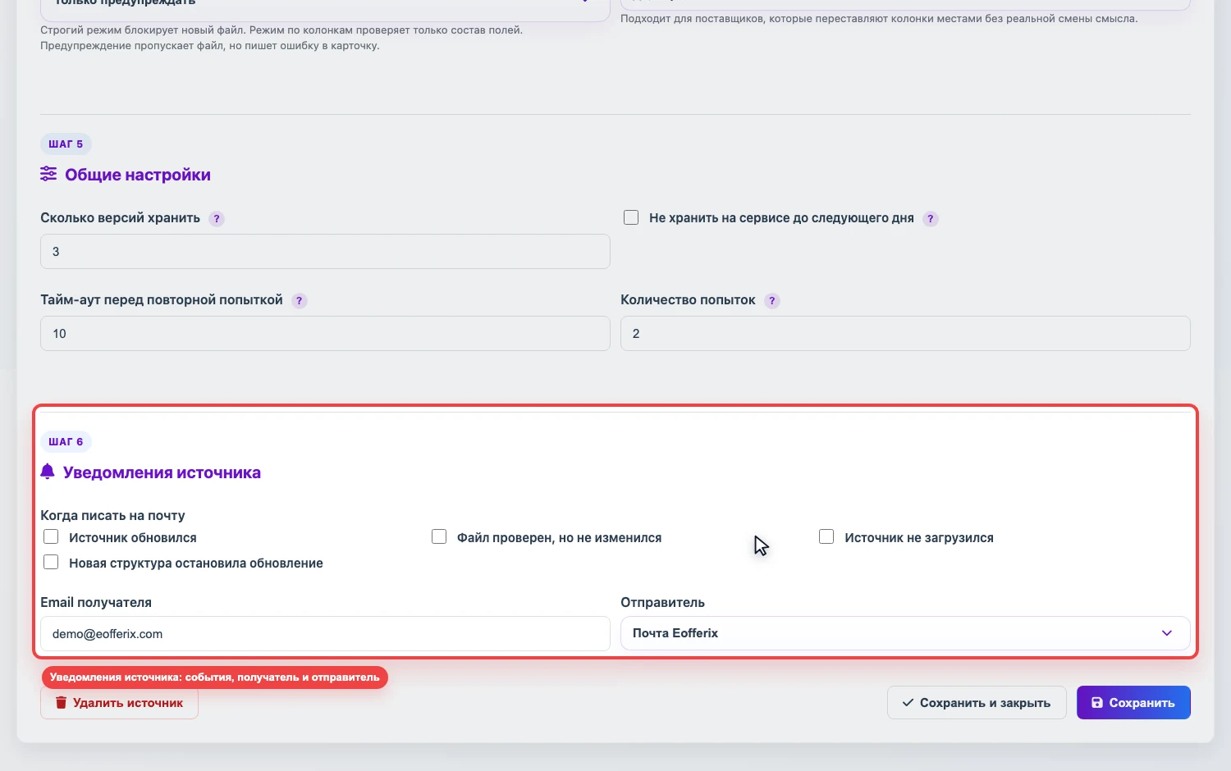
Task: Open help icon for Количество попыток
Action: [771, 301]
